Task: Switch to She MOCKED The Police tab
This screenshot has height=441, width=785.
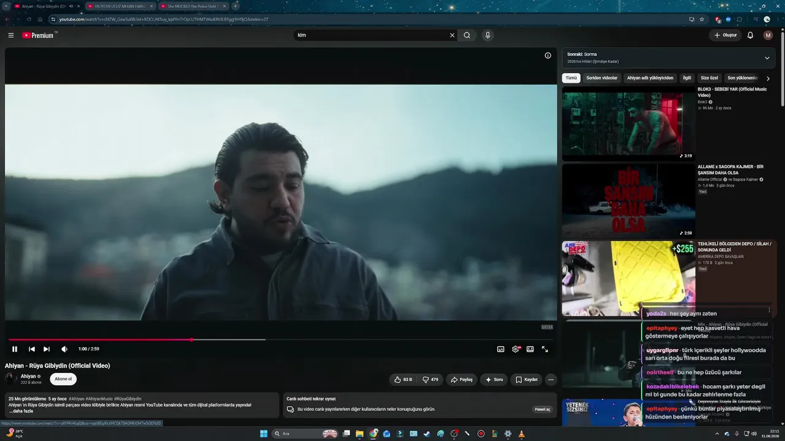Action: point(193,6)
